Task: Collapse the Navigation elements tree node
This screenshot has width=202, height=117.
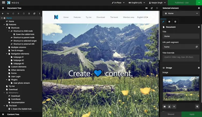Action: pyautogui.click(x=6, y=54)
